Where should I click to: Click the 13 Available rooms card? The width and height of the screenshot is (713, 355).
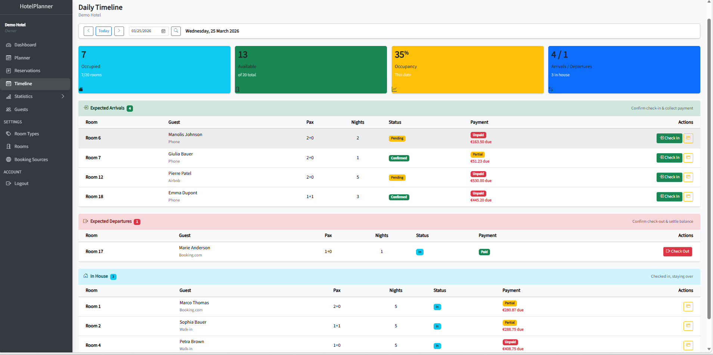311,70
